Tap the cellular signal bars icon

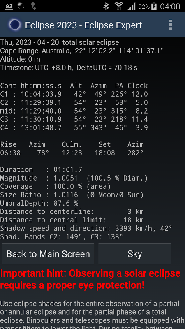pyautogui.click(x=132, y=7)
